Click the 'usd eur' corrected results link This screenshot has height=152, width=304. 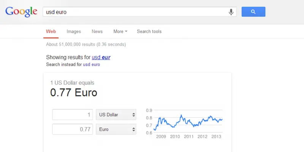101,58
